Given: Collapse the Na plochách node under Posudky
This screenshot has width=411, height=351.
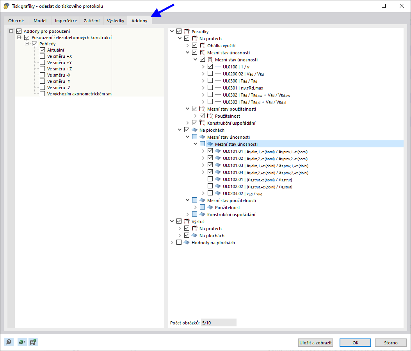Looking at the screenshot, I should pyautogui.click(x=180, y=130).
